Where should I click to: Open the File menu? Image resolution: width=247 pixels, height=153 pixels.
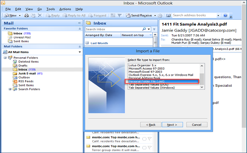8,9
